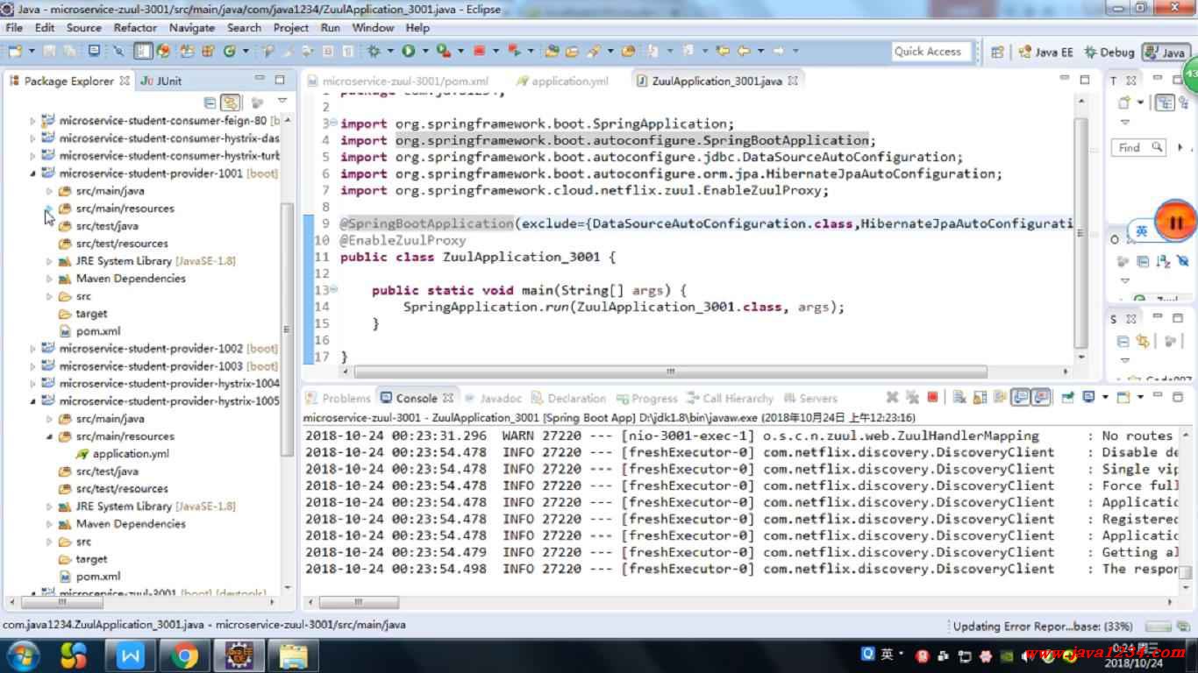Maximize the editor area

click(1085, 80)
